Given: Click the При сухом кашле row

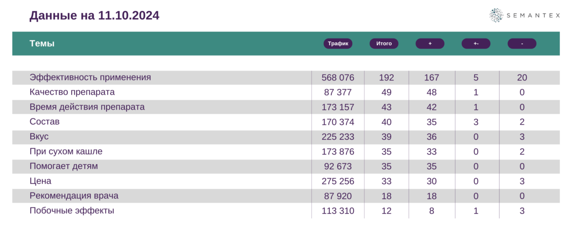Looking at the screenshot, I should tap(66, 151).
